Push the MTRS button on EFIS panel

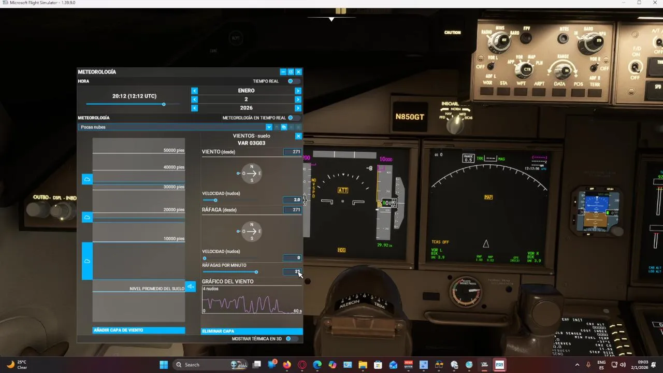(x=563, y=39)
